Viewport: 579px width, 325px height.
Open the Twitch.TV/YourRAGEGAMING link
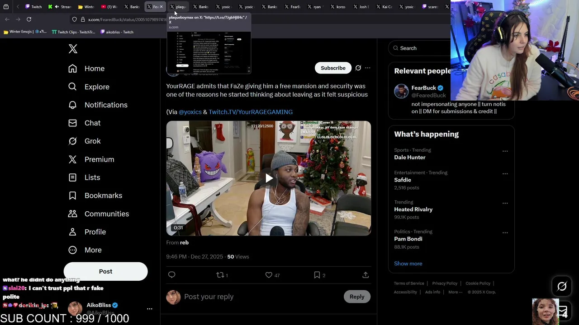pyautogui.click(x=251, y=112)
